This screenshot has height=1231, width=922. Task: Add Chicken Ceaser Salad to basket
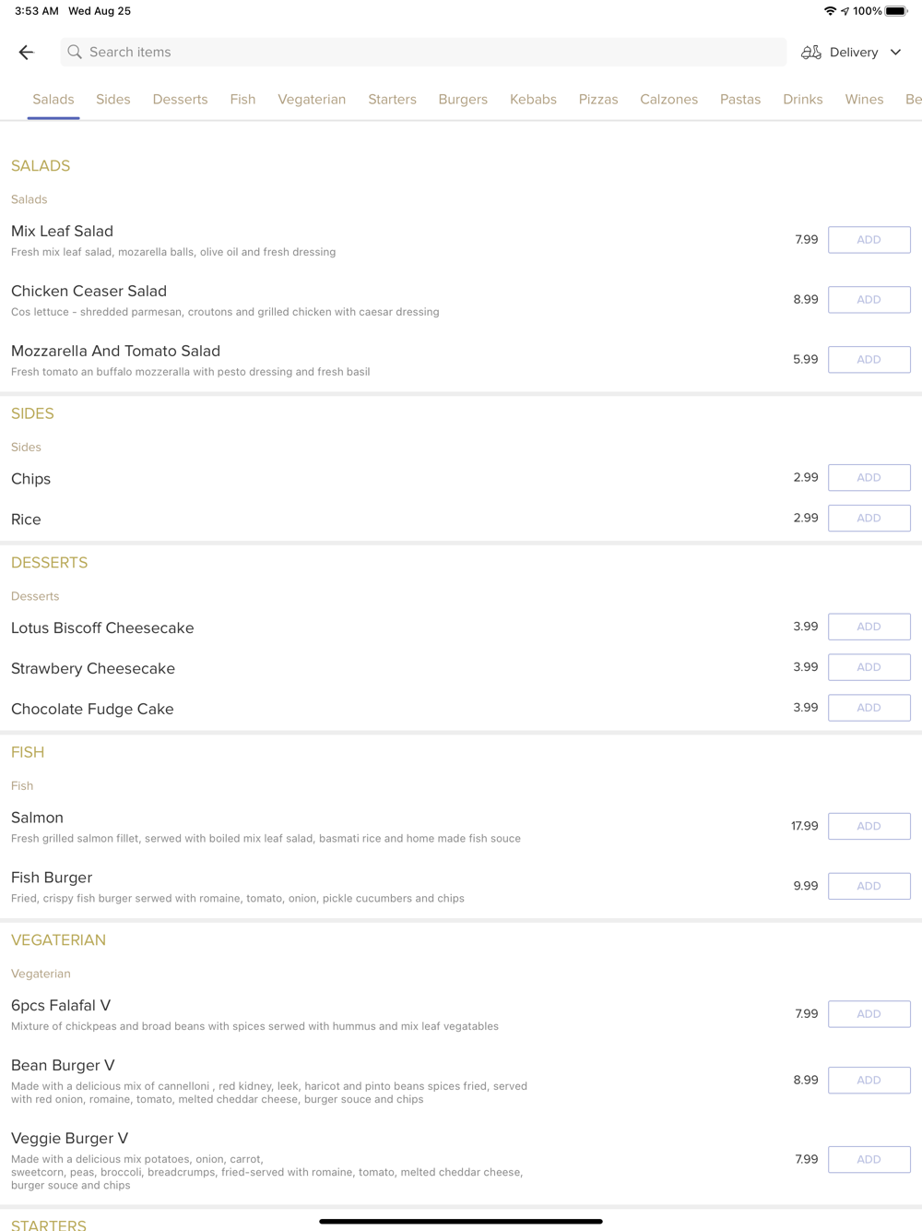[x=869, y=300]
